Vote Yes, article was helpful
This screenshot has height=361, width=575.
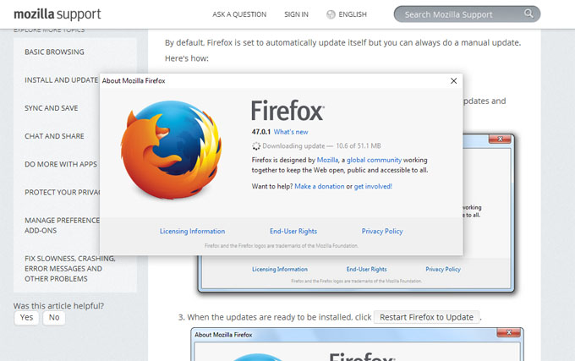[x=26, y=317]
